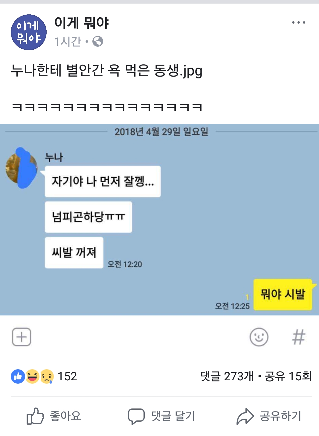Tap the globe public visibility icon
Image resolution: width=319 pixels, height=436 pixels.
(x=98, y=41)
